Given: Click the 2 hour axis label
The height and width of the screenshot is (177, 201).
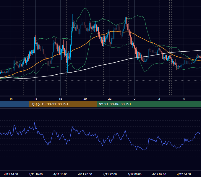Looking at the screenshot, I should tap(159, 99).
